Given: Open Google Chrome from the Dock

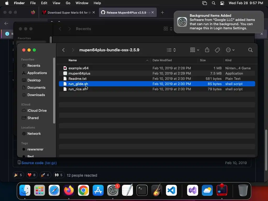Looking at the screenshot, I should click(x=83, y=190).
